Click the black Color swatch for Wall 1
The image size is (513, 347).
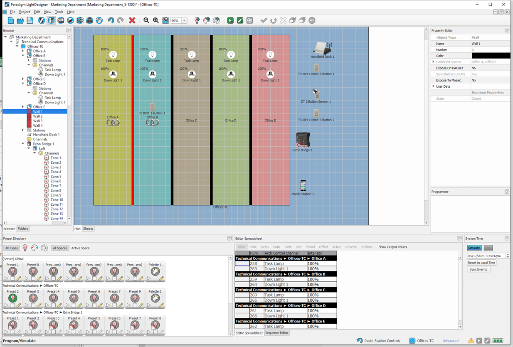491,56
